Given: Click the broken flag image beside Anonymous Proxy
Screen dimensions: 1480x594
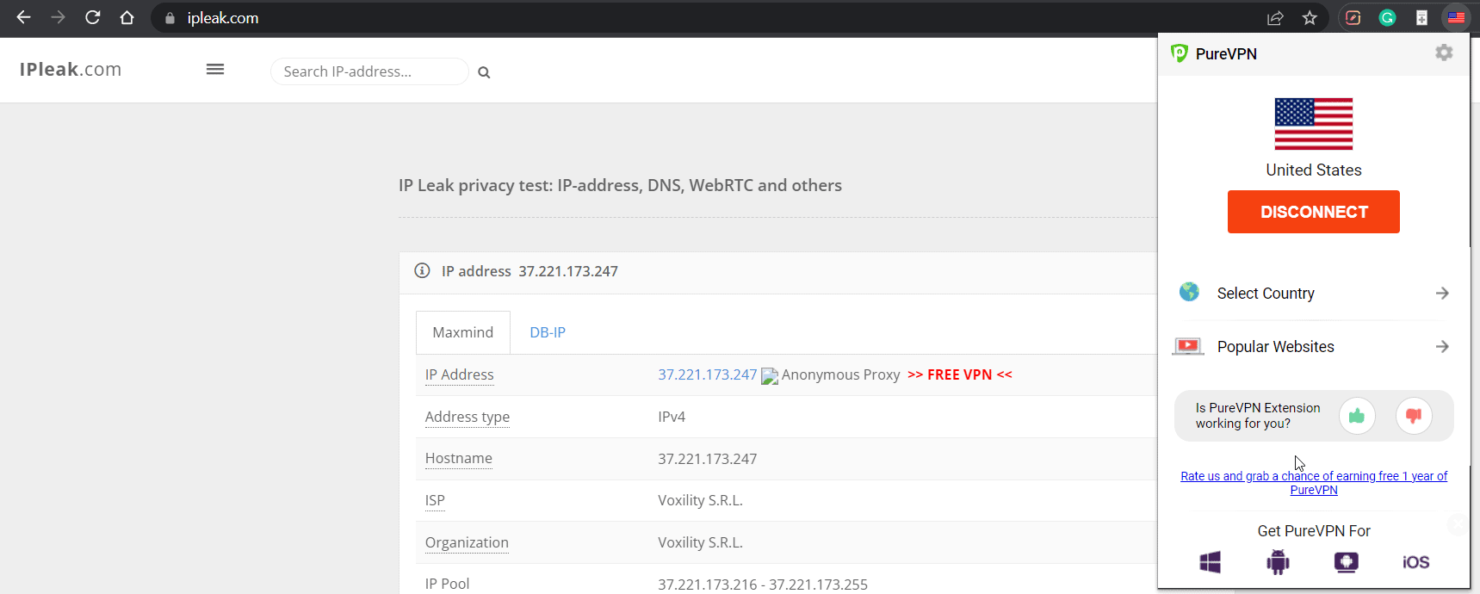Looking at the screenshot, I should tap(770, 376).
